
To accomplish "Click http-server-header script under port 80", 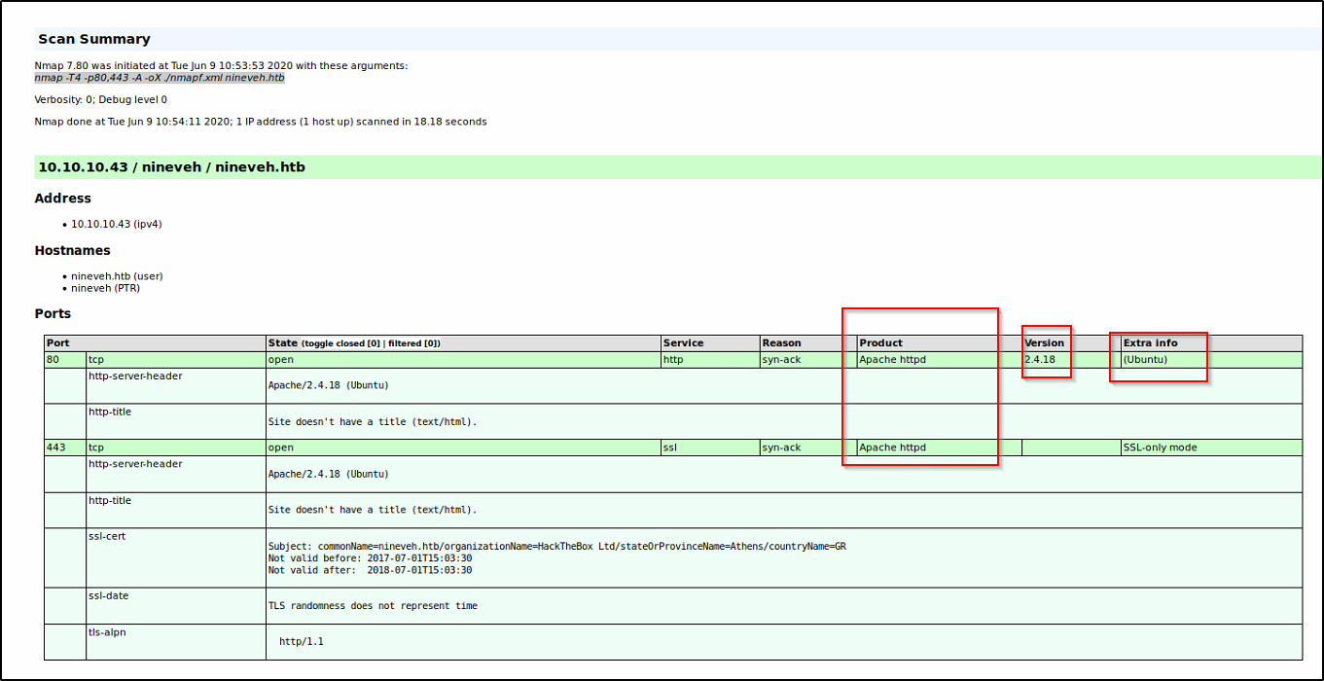I will [135, 376].
